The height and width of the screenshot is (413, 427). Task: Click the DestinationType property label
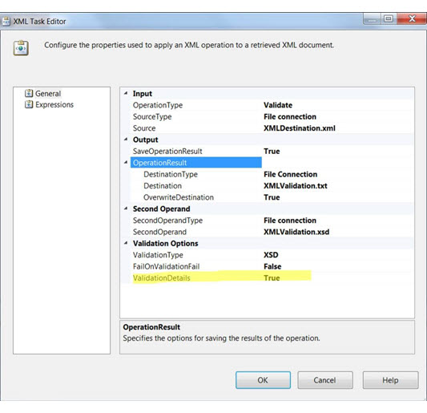(x=171, y=175)
